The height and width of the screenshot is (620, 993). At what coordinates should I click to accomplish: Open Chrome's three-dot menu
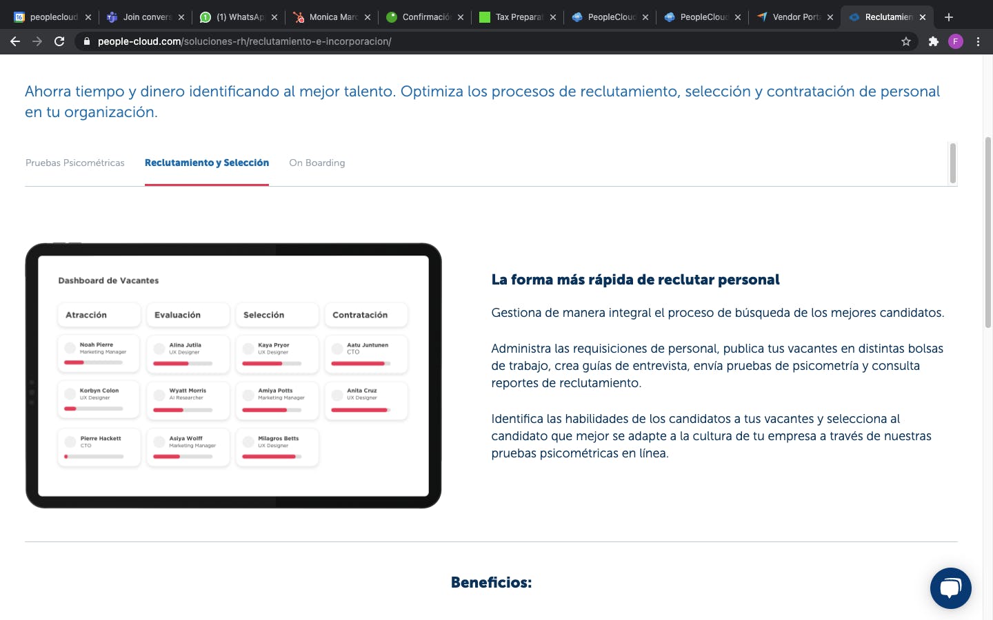point(978,41)
